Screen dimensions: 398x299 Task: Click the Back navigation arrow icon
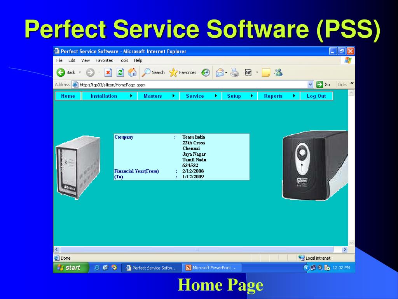[61, 72]
